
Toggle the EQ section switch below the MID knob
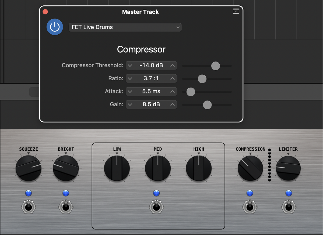156,207
